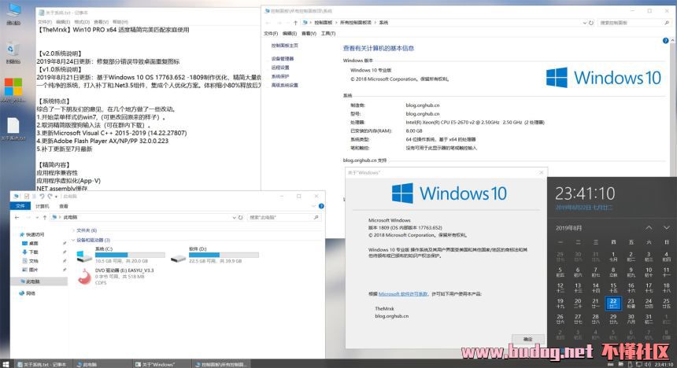Refresh the Control Panel address bar
The width and height of the screenshot is (677, 368).
591,23
